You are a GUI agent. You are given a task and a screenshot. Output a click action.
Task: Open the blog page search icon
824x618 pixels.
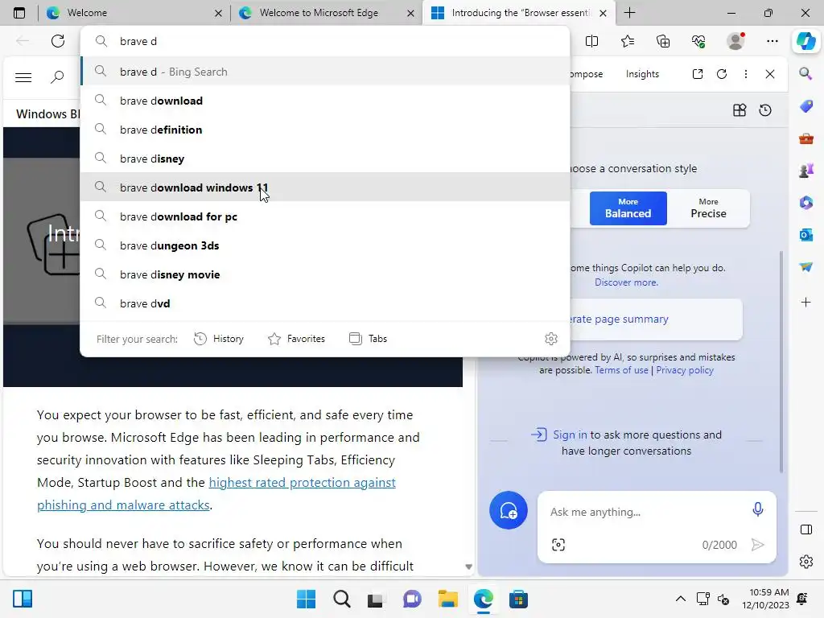(57, 78)
